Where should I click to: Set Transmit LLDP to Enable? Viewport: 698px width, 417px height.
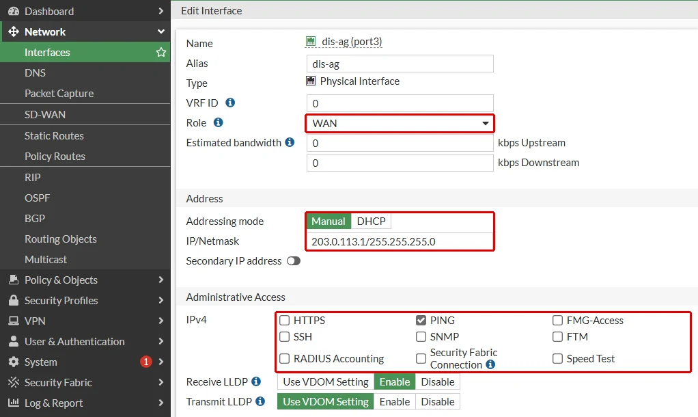[394, 401]
